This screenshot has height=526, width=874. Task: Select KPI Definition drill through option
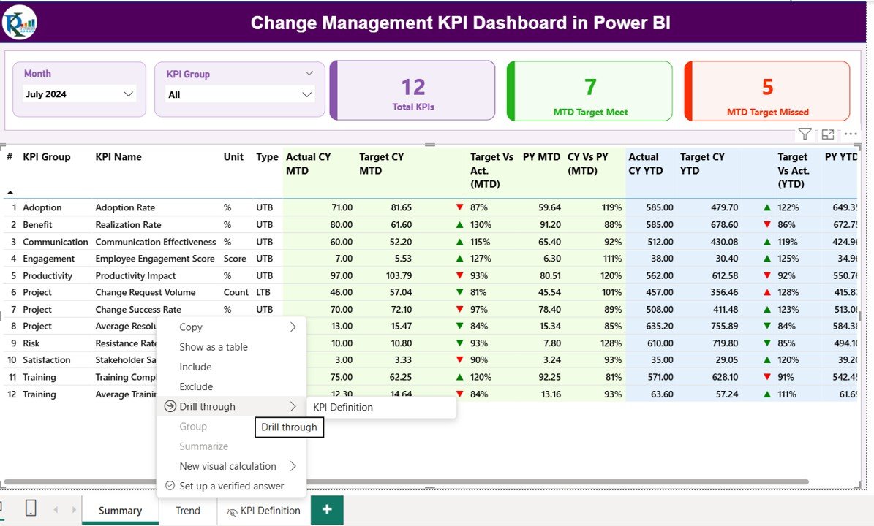[x=343, y=407]
